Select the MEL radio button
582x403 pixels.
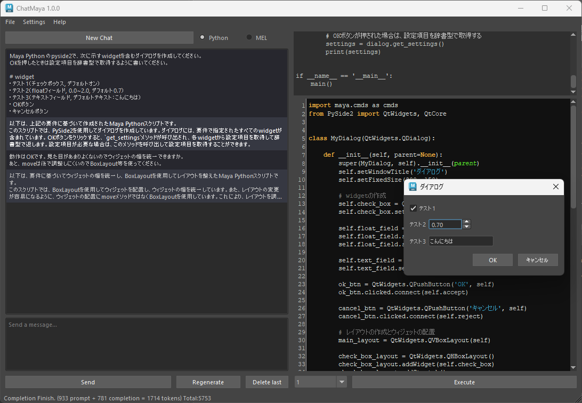pos(249,37)
